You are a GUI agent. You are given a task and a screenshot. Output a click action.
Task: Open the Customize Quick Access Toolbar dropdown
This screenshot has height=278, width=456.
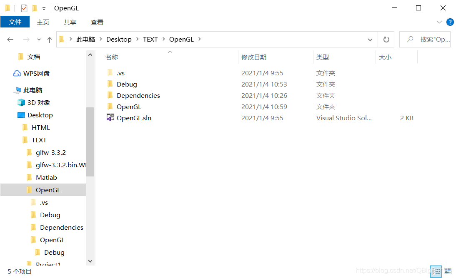click(x=44, y=9)
